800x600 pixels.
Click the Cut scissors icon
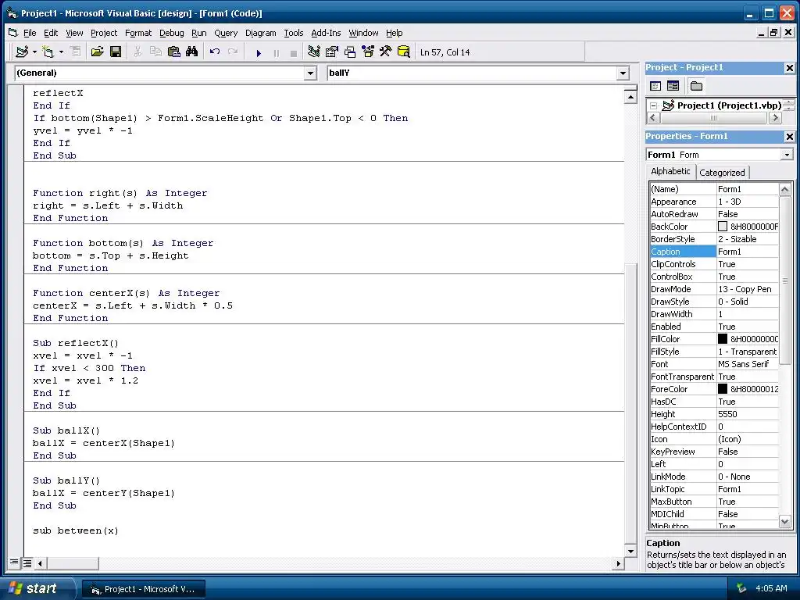137,52
